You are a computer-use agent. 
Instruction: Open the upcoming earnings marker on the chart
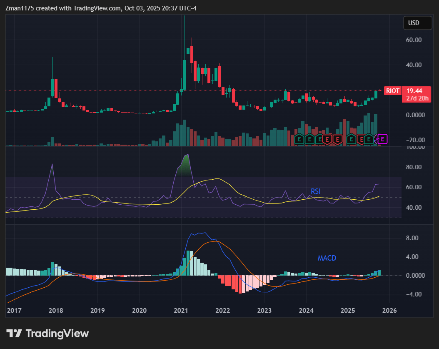[x=382, y=139]
